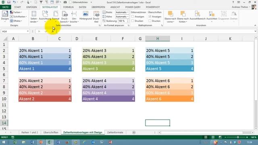Click the Name Box showing H14

tap(13, 31)
